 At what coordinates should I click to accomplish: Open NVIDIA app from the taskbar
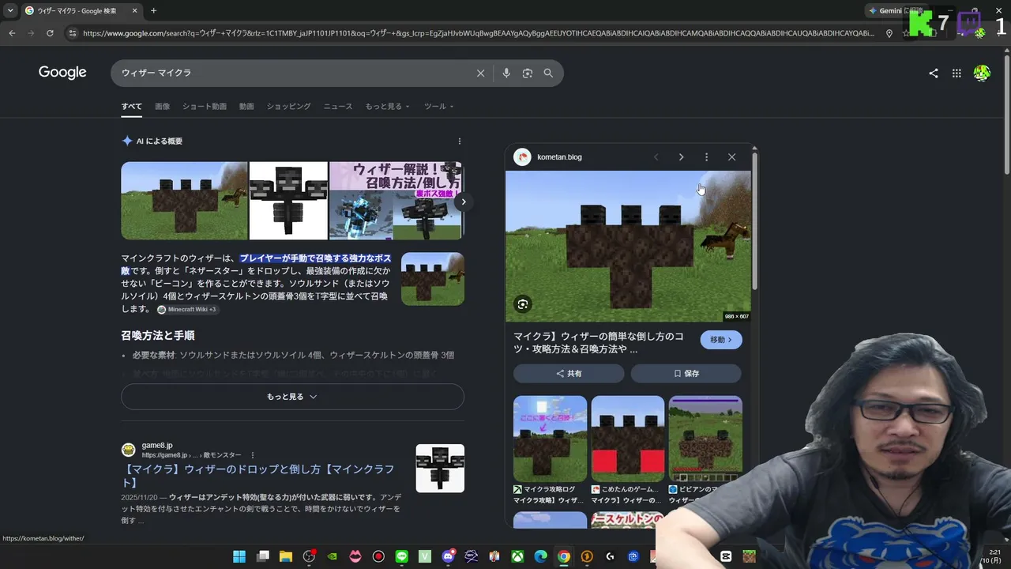pyautogui.click(x=333, y=556)
